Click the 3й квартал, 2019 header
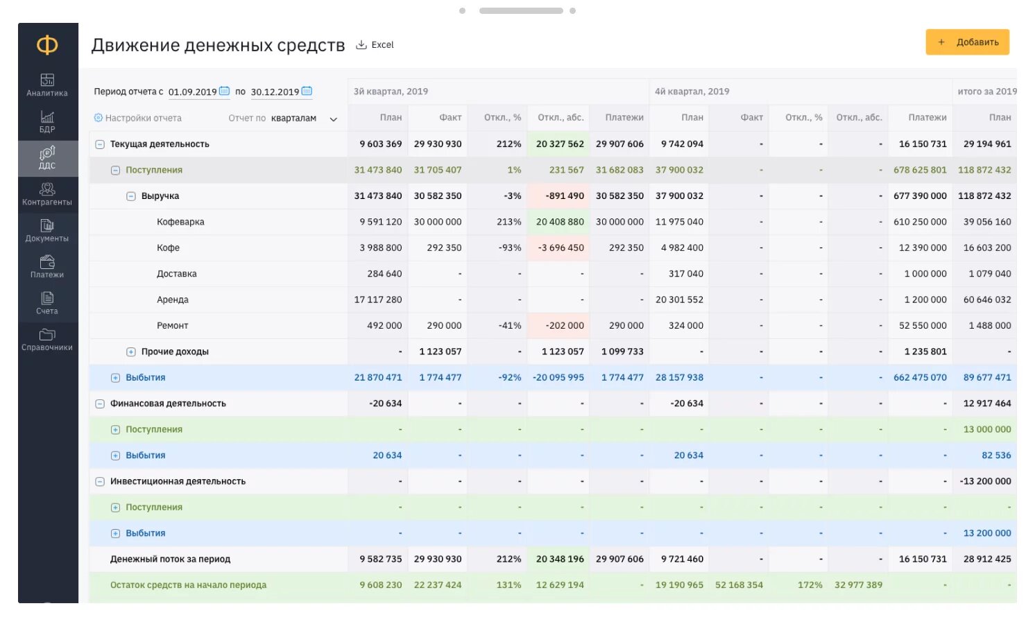This screenshot has width=1035, height=624. coord(391,92)
